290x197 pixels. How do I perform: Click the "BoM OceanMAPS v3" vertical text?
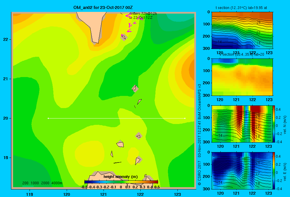200,102
